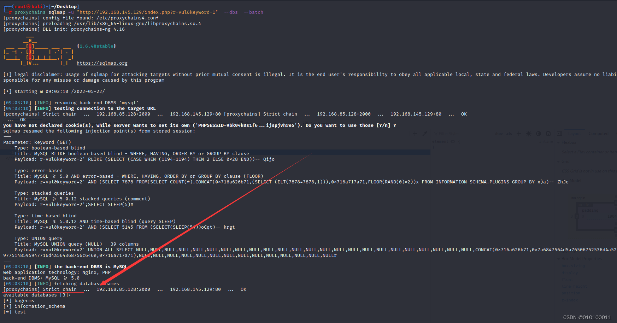Toggle the :hov pseudo-class panel

(x=499, y=134)
